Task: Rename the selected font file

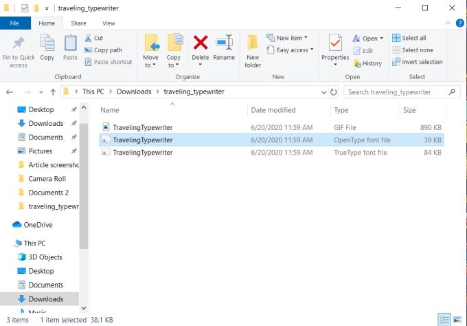Action: pos(224,47)
